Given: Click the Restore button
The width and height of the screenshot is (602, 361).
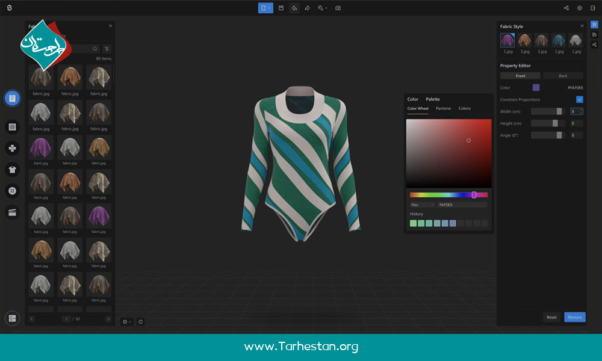Looking at the screenshot, I should pyautogui.click(x=575, y=317).
